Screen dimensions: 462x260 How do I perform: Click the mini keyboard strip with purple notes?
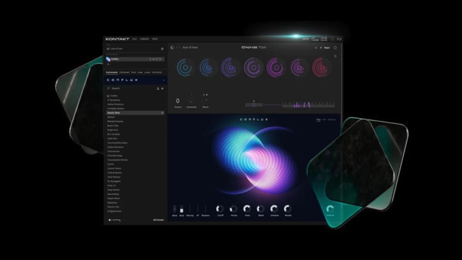pos(308,104)
